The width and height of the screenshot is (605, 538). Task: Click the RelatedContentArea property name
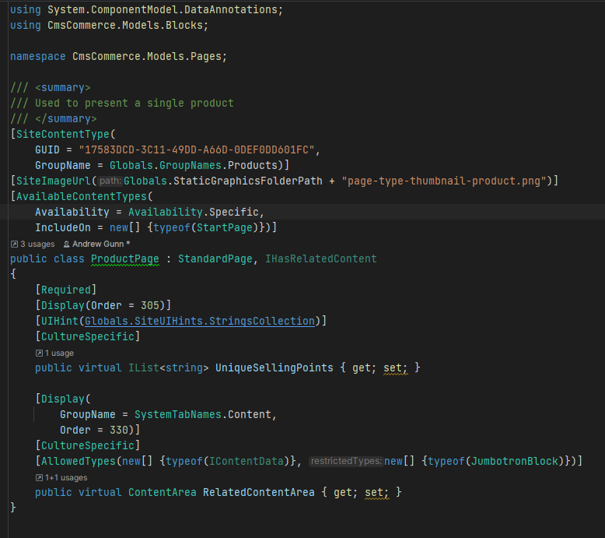click(x=258, y=492)
